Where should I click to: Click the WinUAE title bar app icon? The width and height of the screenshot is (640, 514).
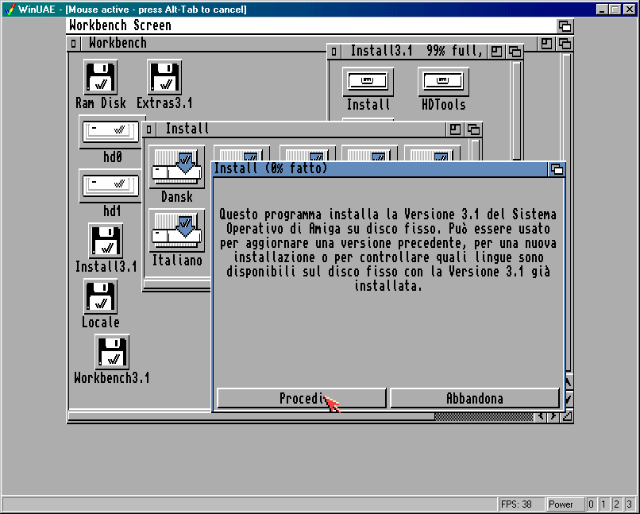click(x=10, y=9)
